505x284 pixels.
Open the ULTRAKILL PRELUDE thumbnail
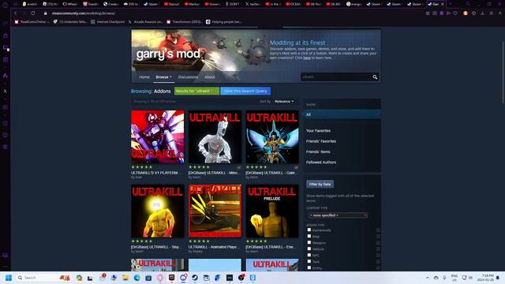tap(272, 211)
